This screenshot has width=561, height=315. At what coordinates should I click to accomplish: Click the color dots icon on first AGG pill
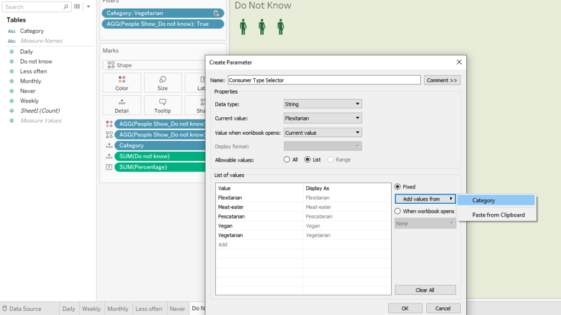coord(109,124)
